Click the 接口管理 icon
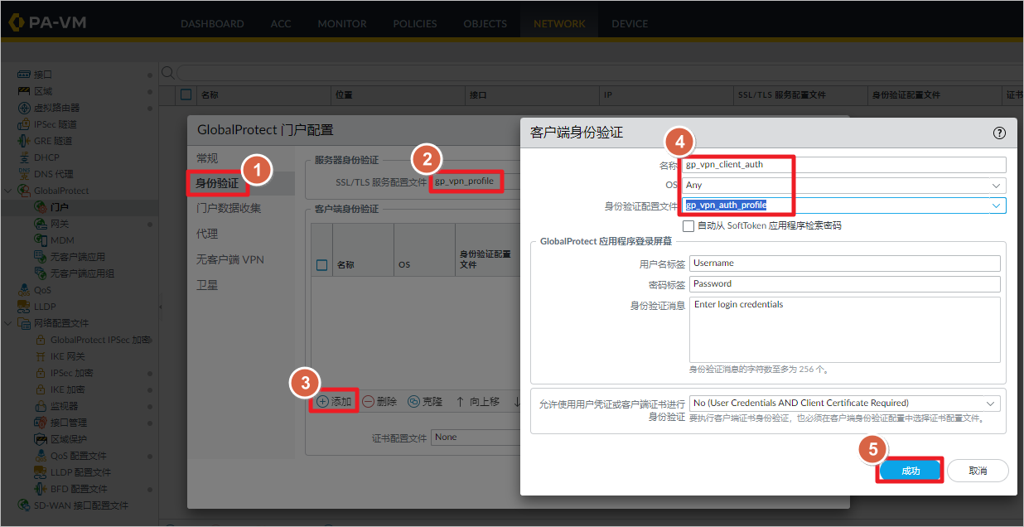Viewport: 1024px width, 527px height. click(x=41, y=423)
